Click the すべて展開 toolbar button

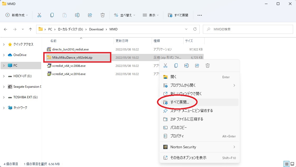click(x=178, y=15)
